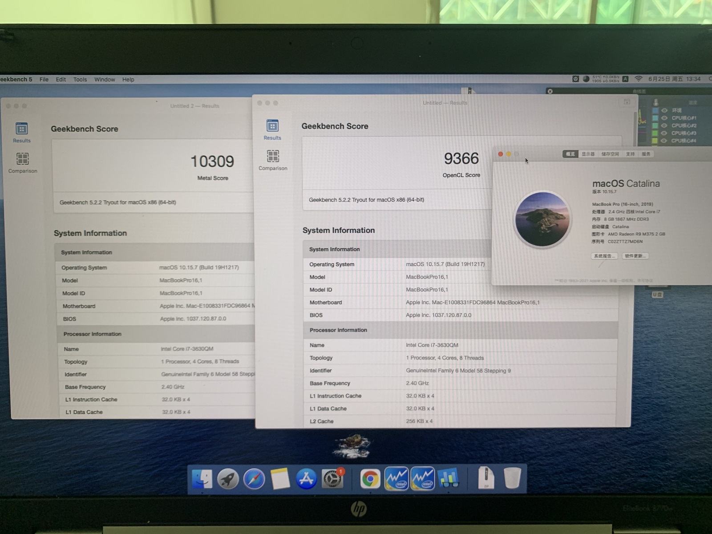Viewport: 712px width, 534px height.
Task: Click 'Intel Core i7-3630QM' in Untitled window
Action: click(x=432, y=345)
